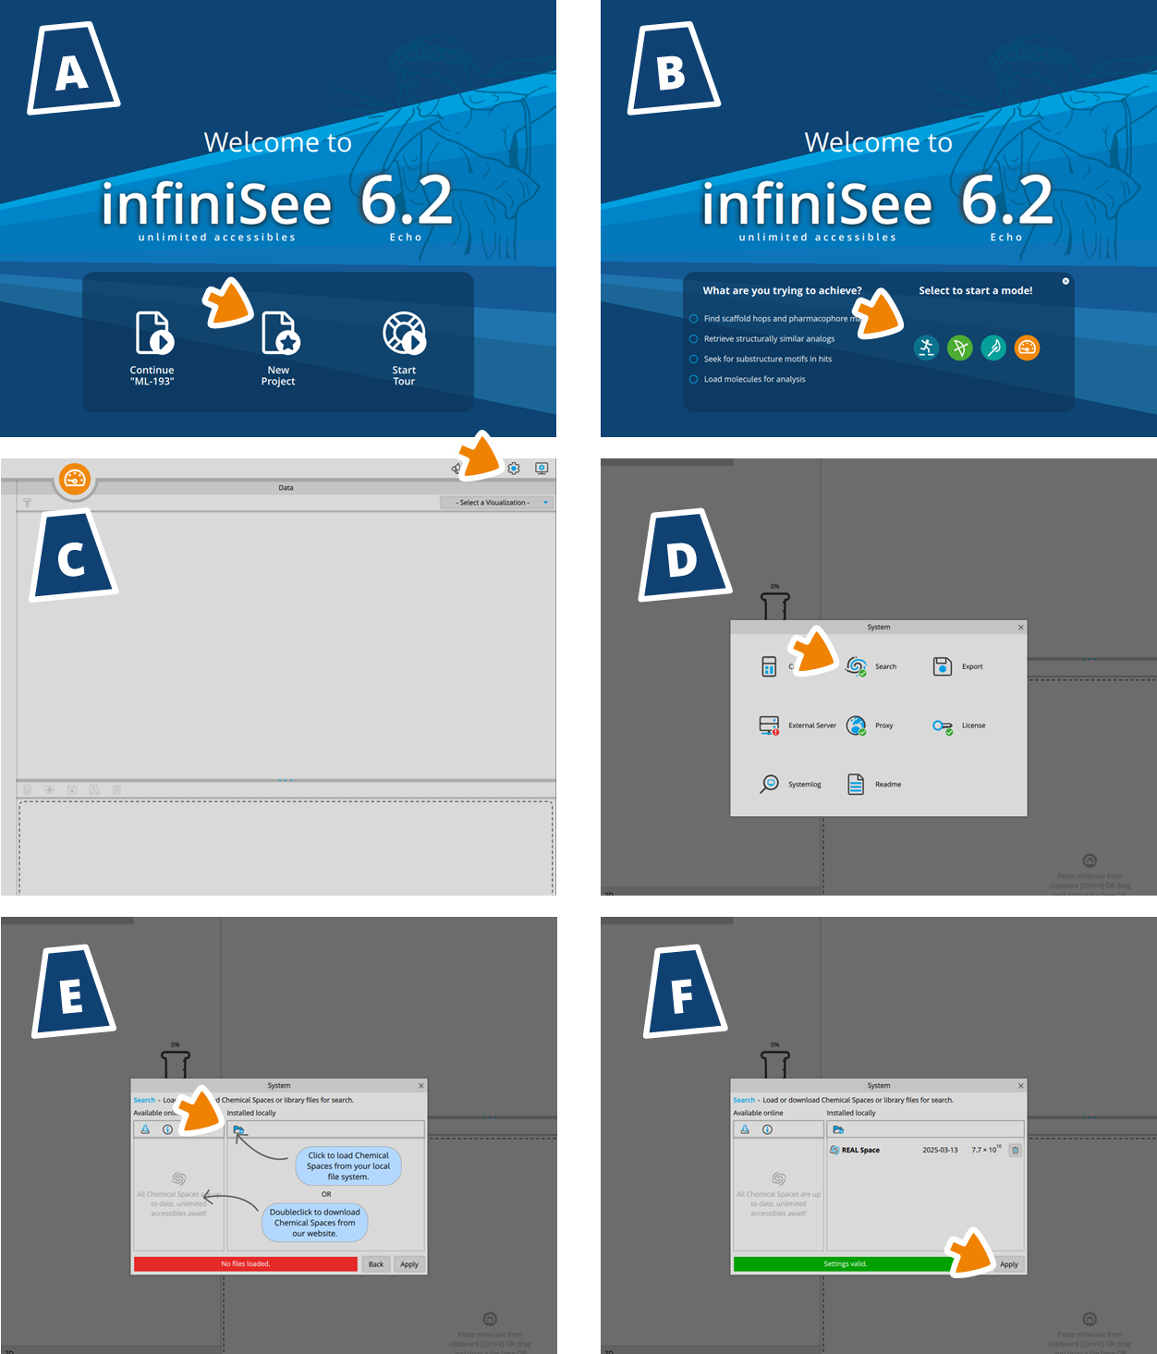
Task: Start the blue jumping-figure scaffold hopper mode
Action: point(926,348)
